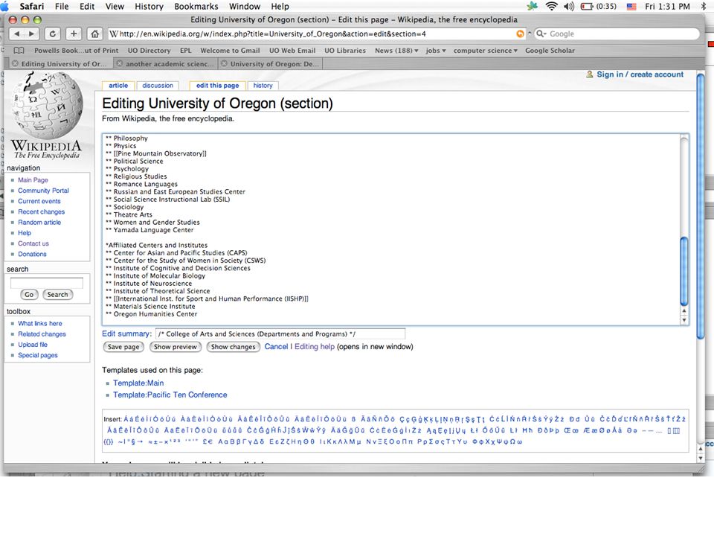
Task: Open the Template:Main link
Action: 138,383
